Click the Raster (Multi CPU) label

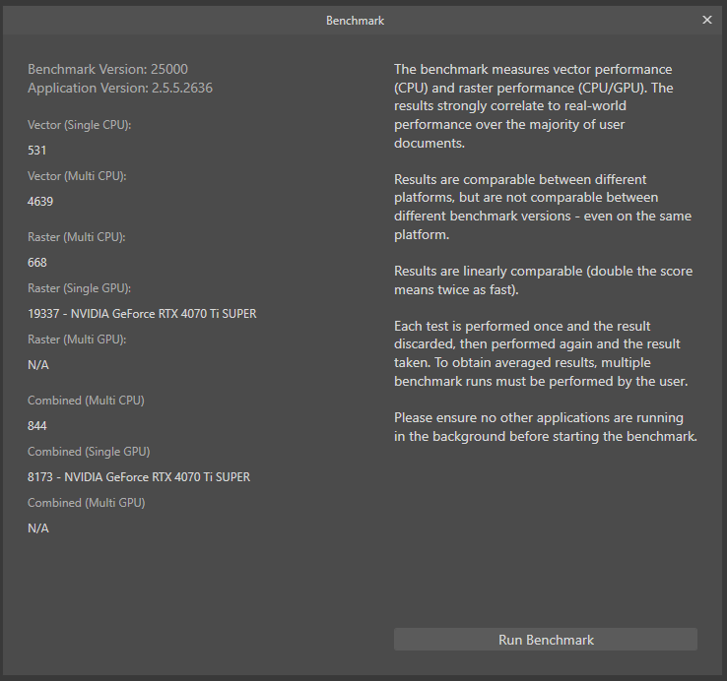pyautogui.click(x=77, y=237)
